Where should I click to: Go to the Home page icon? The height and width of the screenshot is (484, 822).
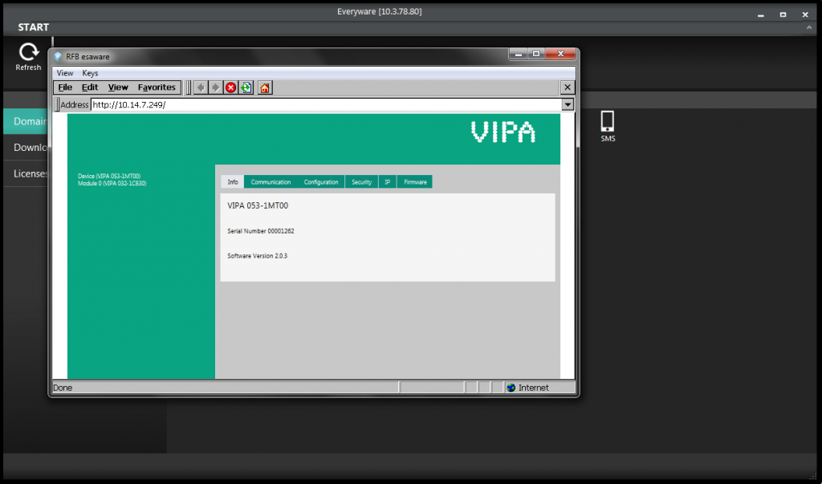pos(265,87)
